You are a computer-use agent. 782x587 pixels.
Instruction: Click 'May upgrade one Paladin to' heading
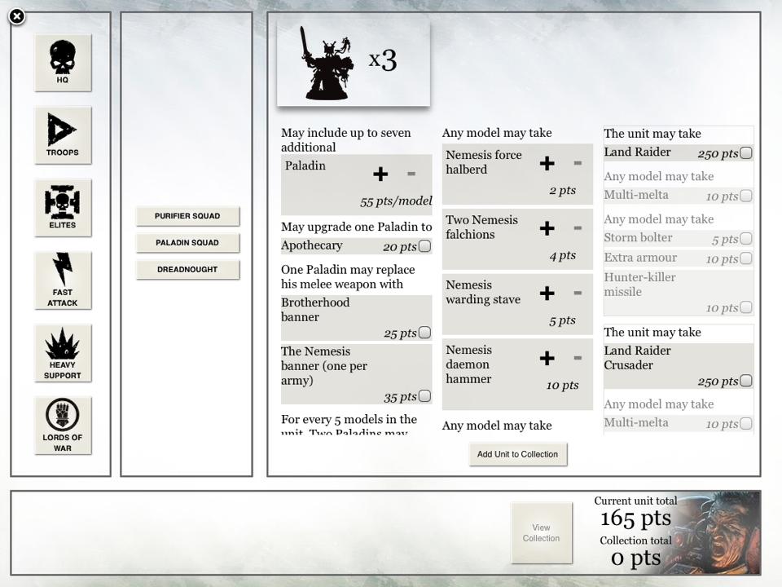(357, 227)
